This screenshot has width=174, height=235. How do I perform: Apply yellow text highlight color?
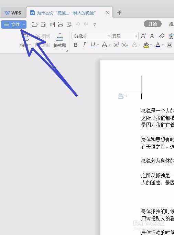146,45
